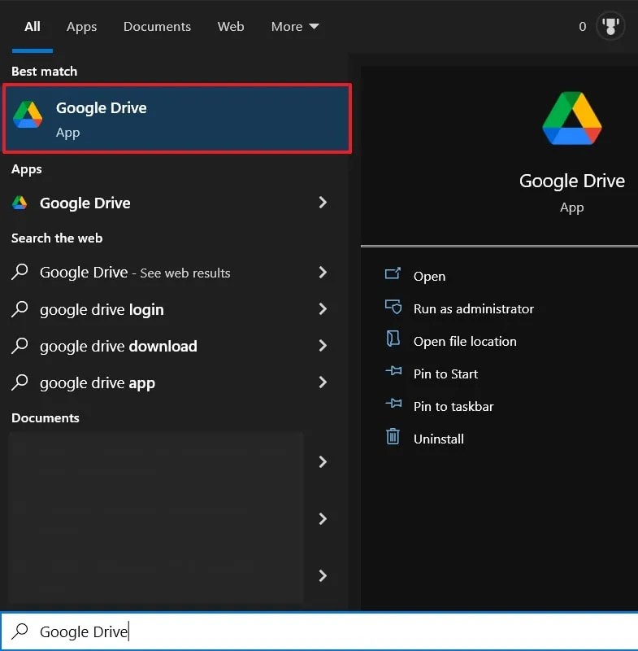
Task: Click the large Google Drive app icon
Action: point(571,117)
